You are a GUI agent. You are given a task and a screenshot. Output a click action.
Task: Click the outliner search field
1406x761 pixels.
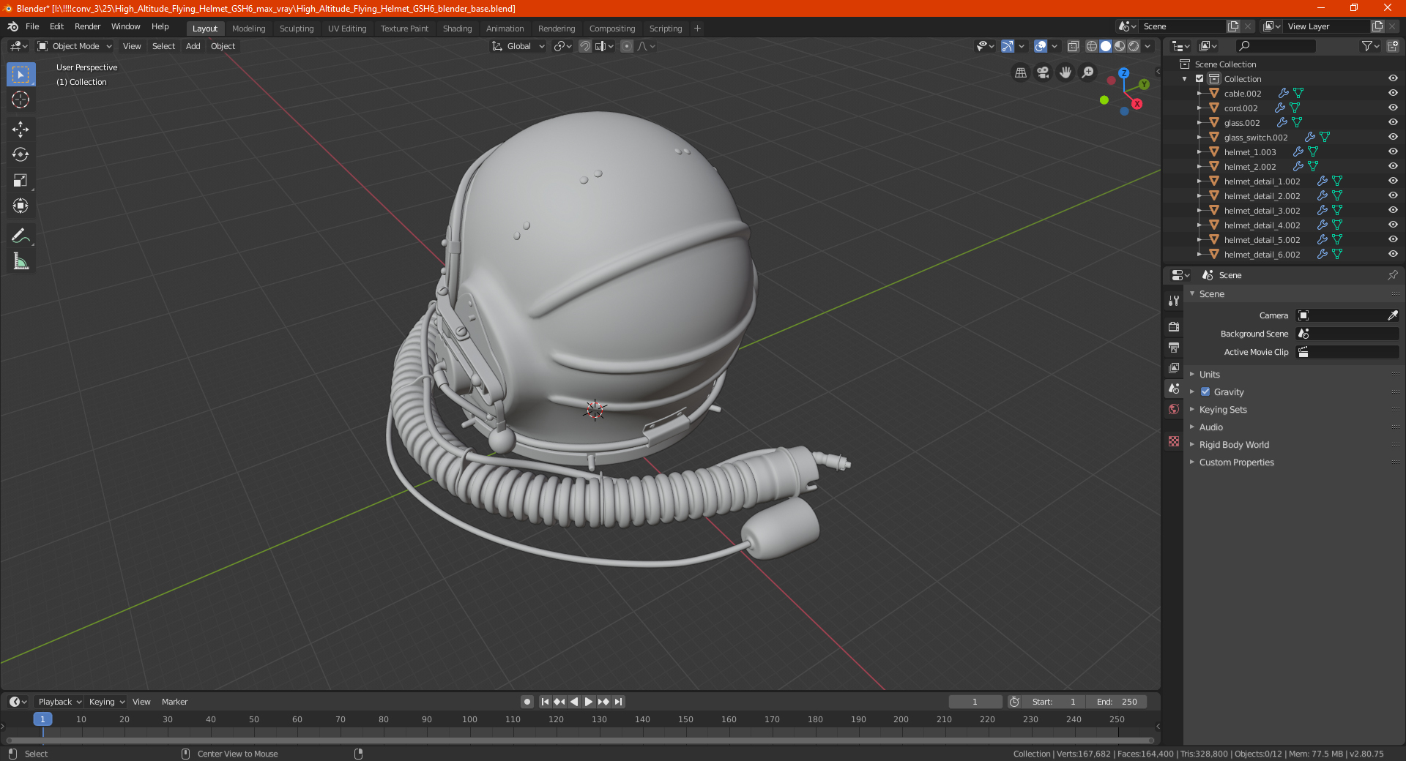[1276, 46]
